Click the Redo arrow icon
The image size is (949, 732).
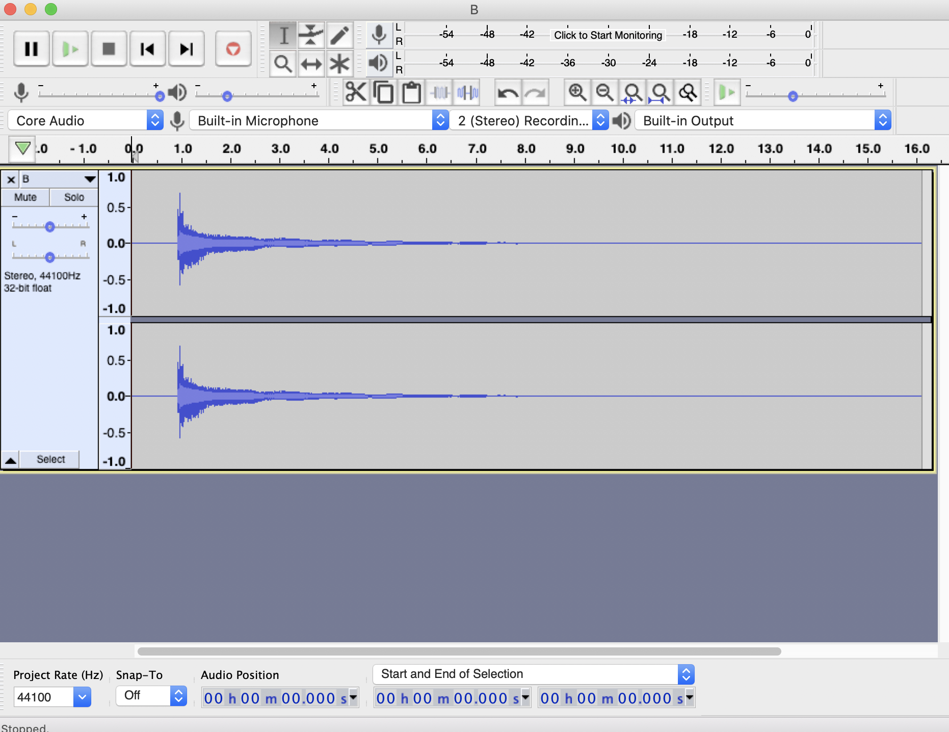[536, 92]
